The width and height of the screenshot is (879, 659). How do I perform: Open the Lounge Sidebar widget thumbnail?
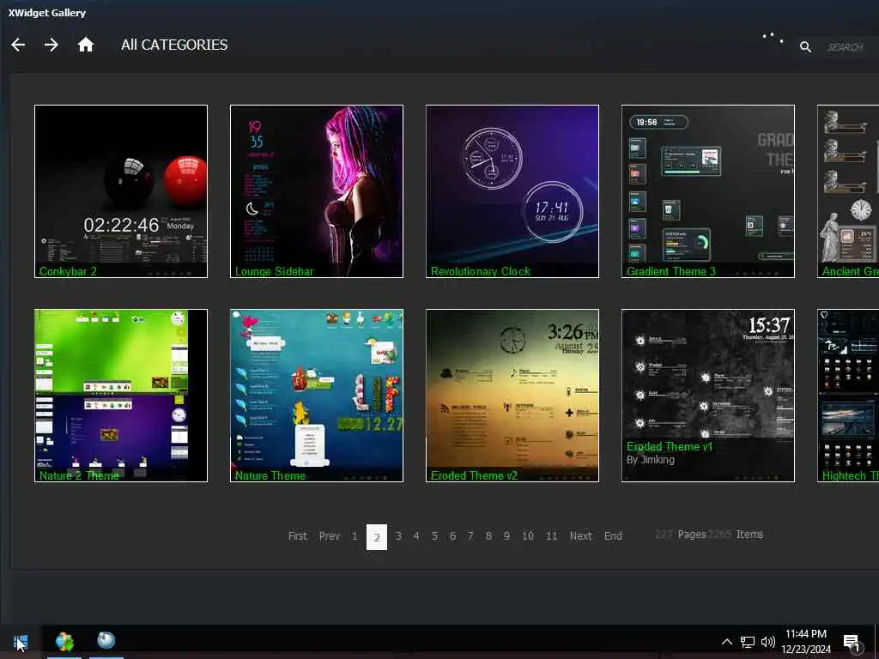click(317, 191)
